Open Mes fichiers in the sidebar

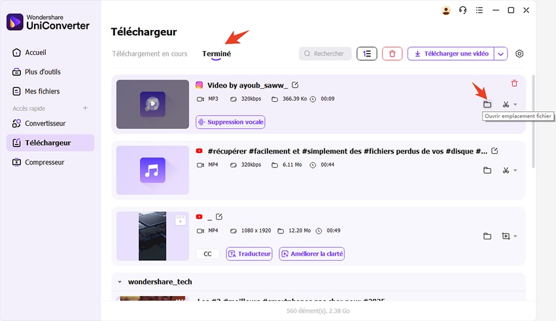pos(36,92)
